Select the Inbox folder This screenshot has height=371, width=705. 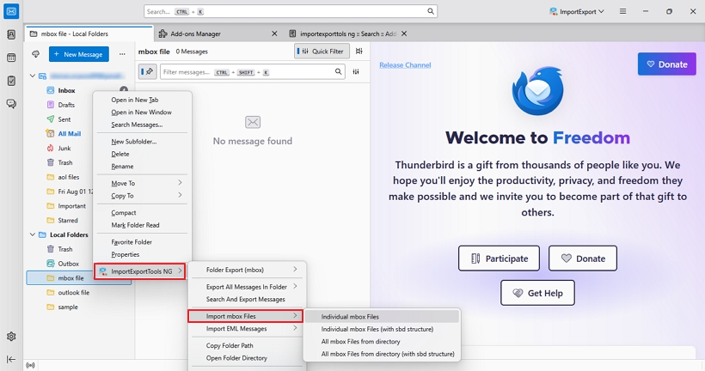pyautogui.click(x=66, y=90)
